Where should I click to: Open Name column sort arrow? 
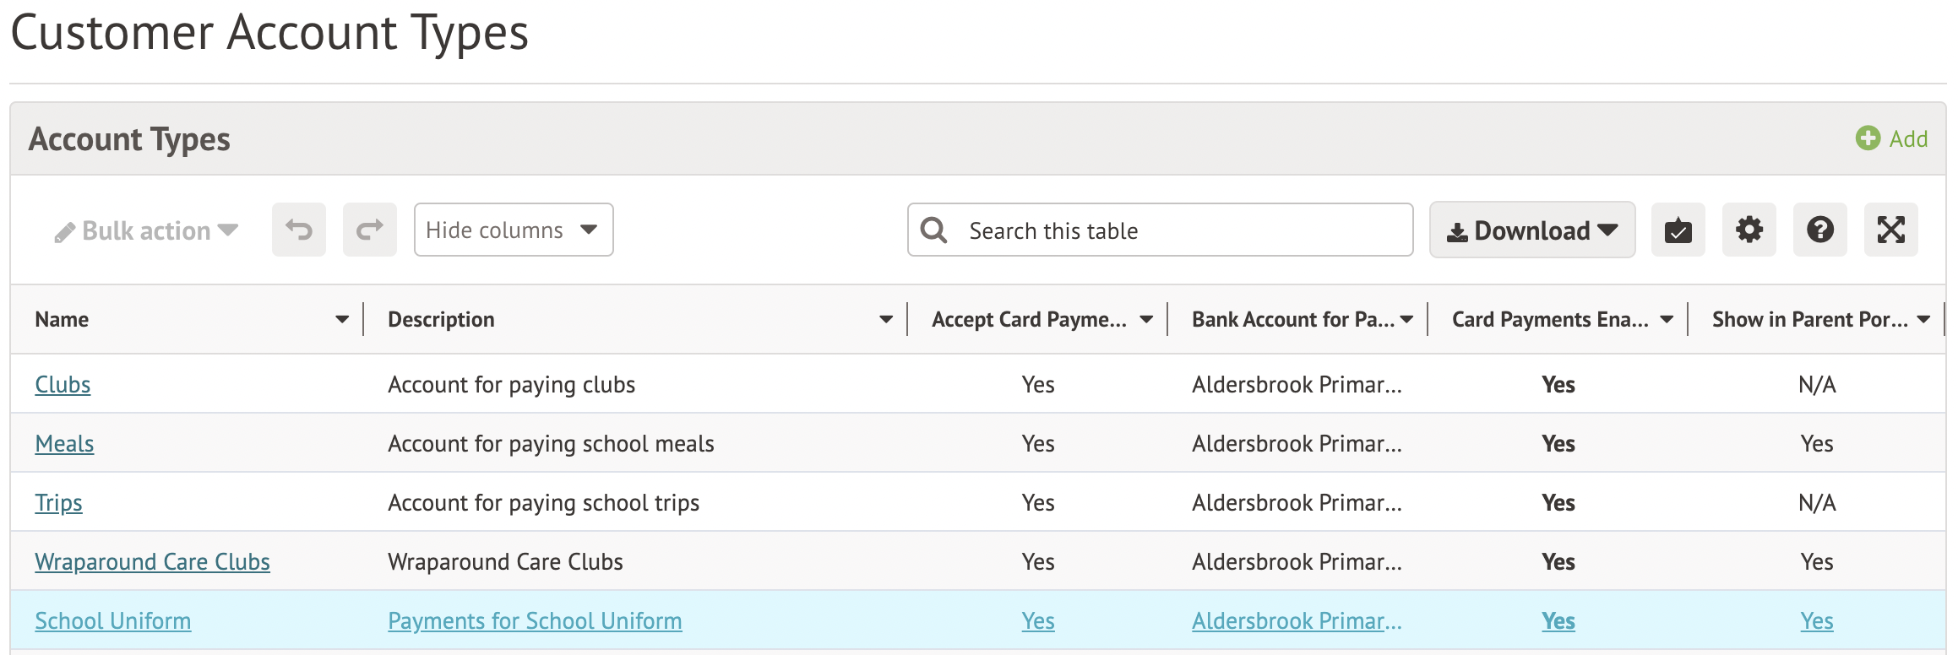pos(342,320)
